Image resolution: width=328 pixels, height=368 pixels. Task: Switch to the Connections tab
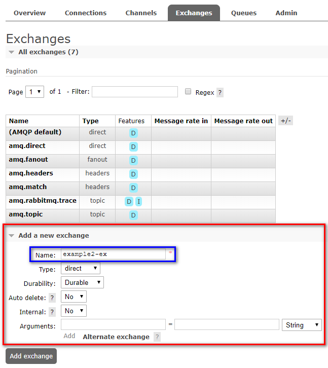(86, 13)
